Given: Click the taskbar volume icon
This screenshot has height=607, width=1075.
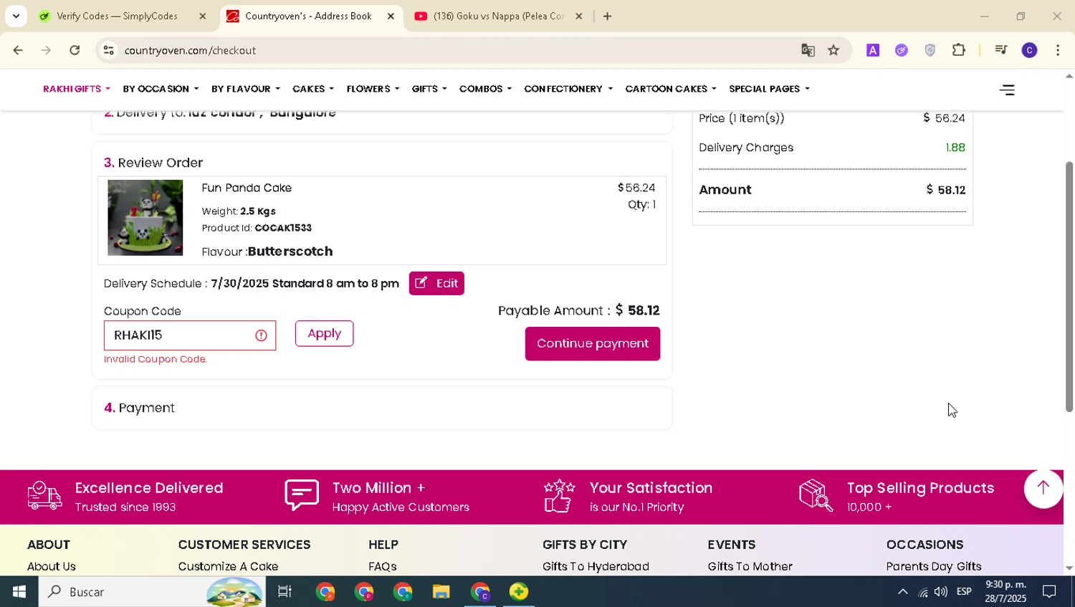Looking at the screenshot, I should [941, 592].
